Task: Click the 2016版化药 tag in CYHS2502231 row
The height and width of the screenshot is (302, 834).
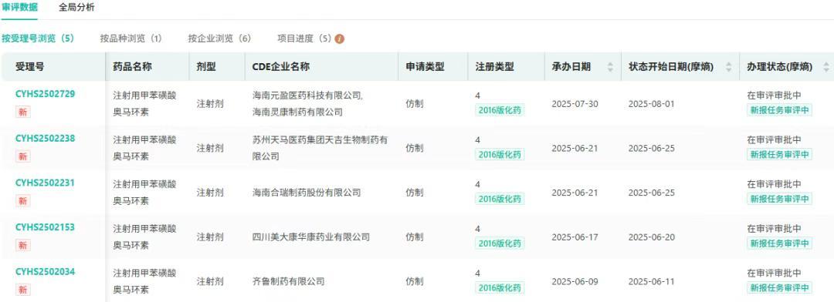Action: point(500,199)
